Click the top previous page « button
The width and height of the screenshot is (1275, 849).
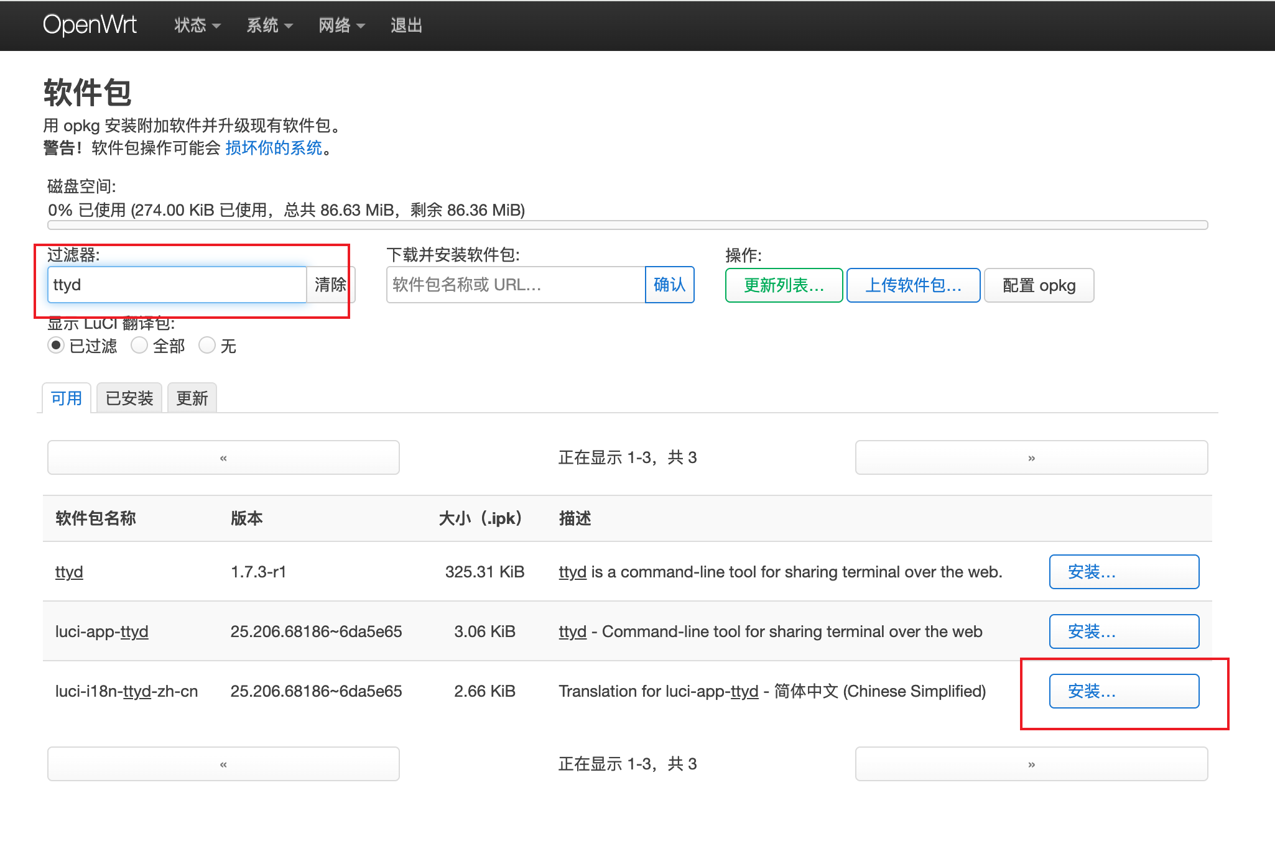tap(223, 457)
